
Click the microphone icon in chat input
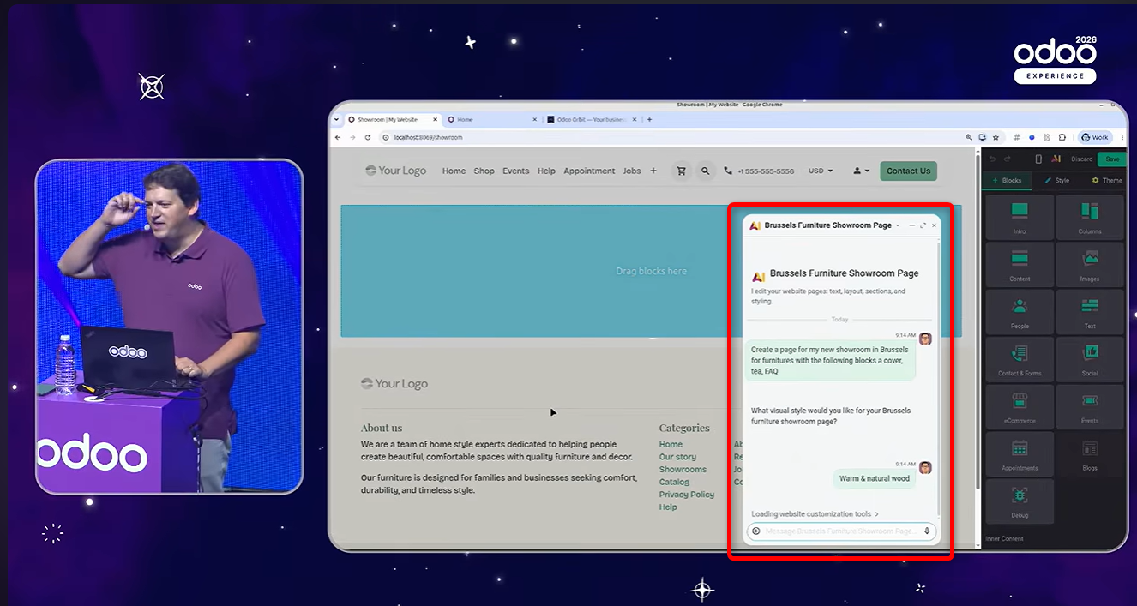[927, 531]
